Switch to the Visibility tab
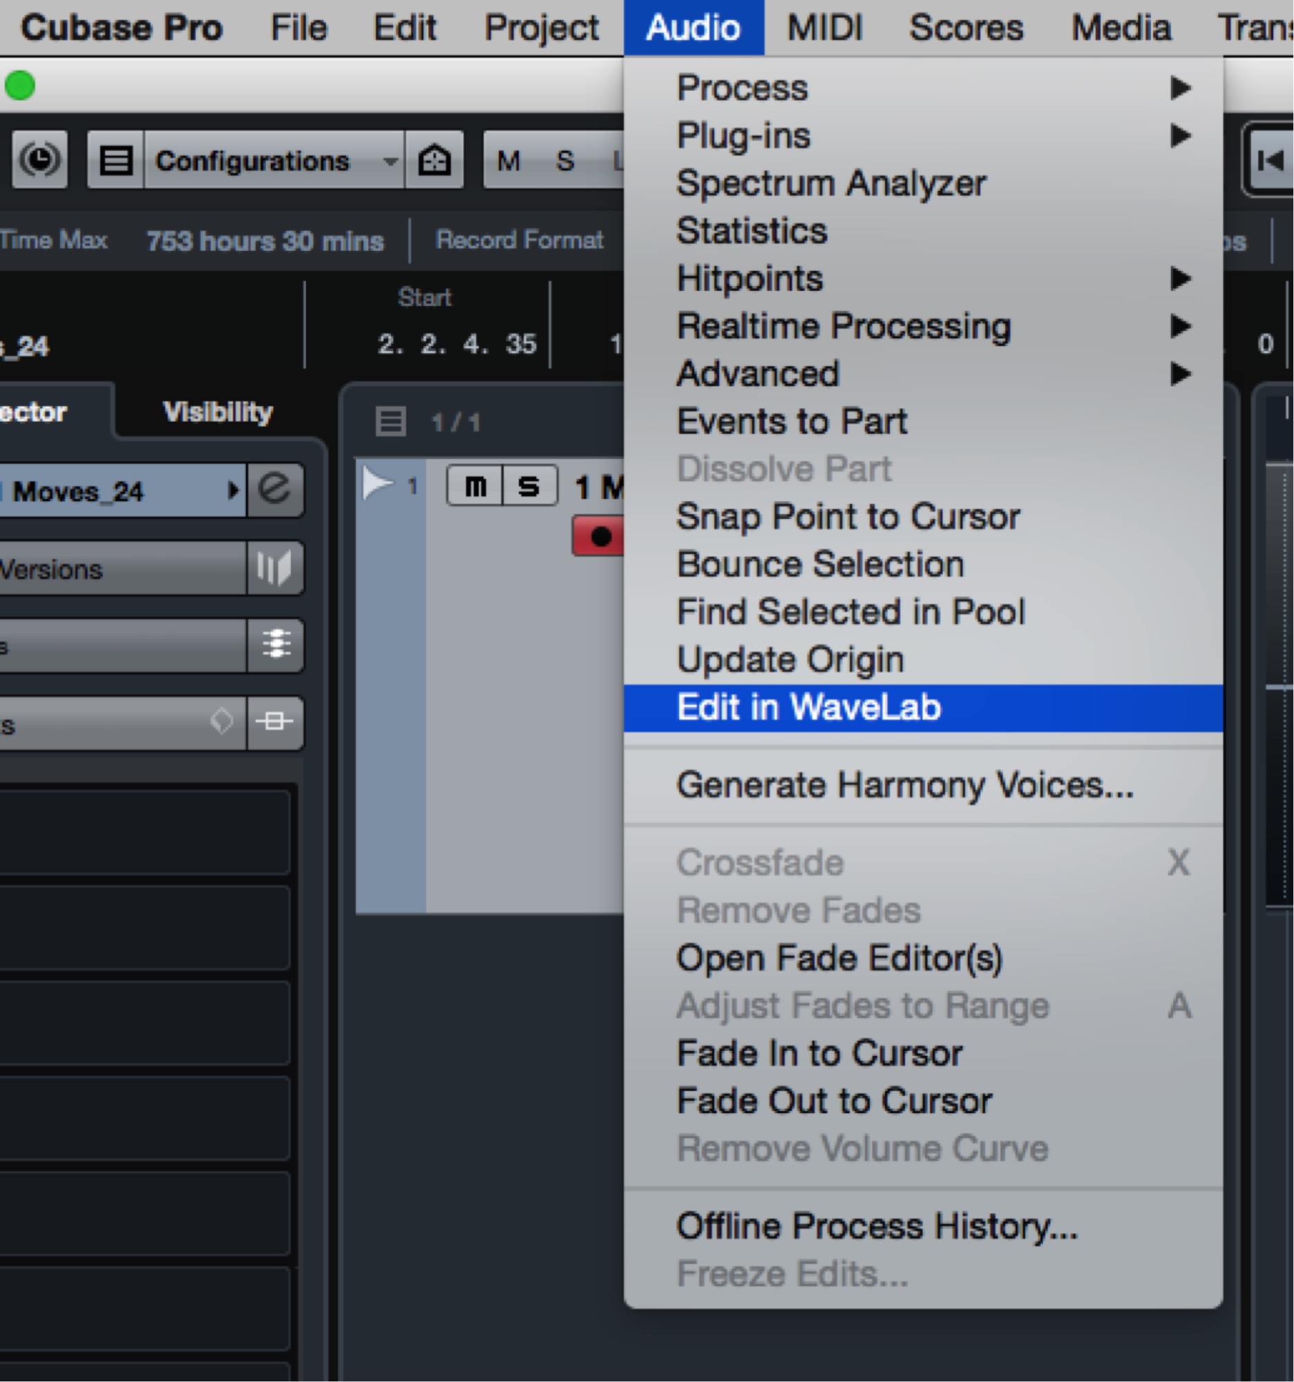The width and height of the screenshot is (1294, 1382). pos(218,413)
